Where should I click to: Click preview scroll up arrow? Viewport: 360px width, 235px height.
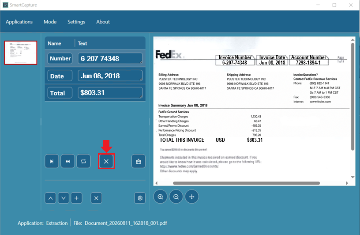pos(352,40)
